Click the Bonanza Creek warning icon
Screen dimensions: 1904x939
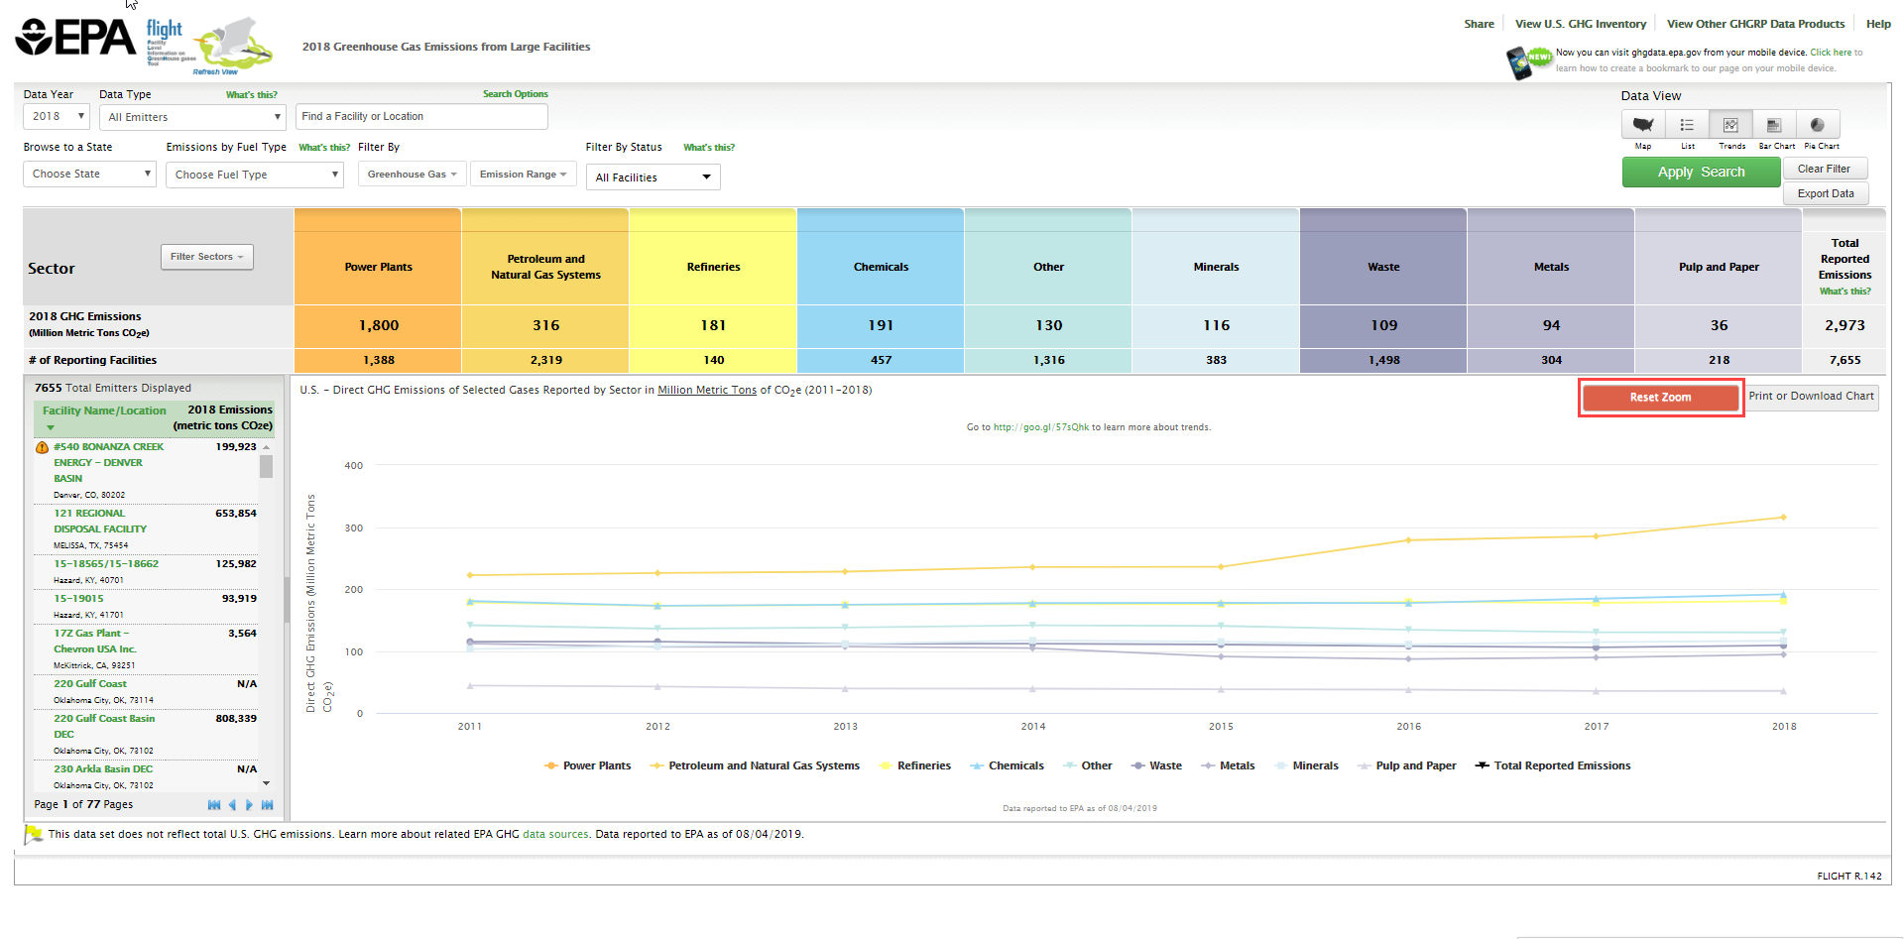pyautogui.click(x=42, y=448)
